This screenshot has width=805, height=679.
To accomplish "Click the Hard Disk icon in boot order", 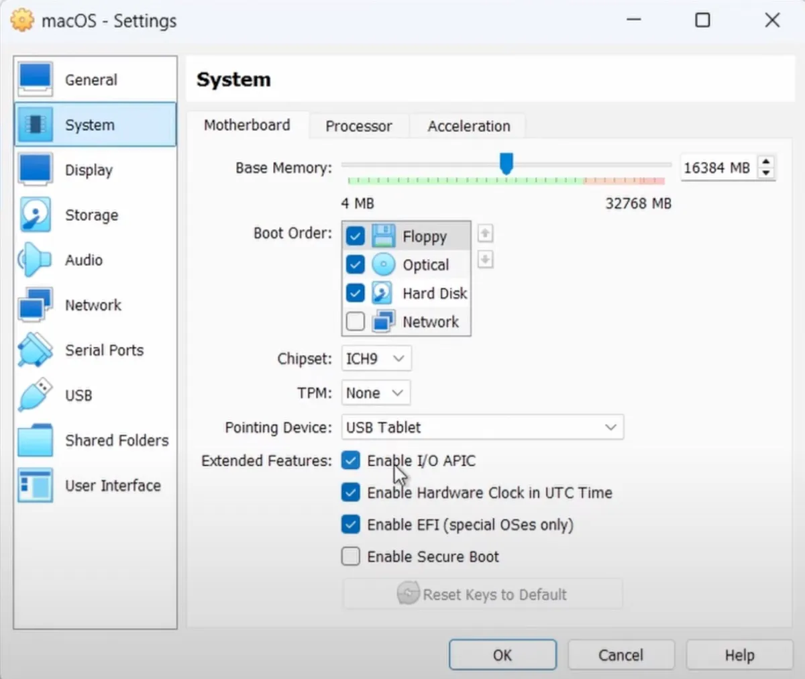I will pos(383,293).
